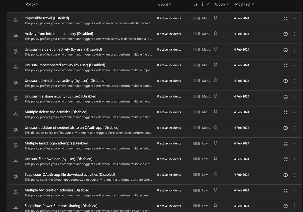Open Unusual file deletion activity policy
The height and width of the screenshot is (212, 303).
coord(63,49)
